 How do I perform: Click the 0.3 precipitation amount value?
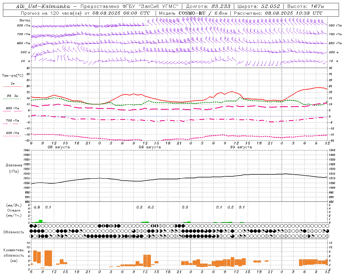tap(185, 207)
